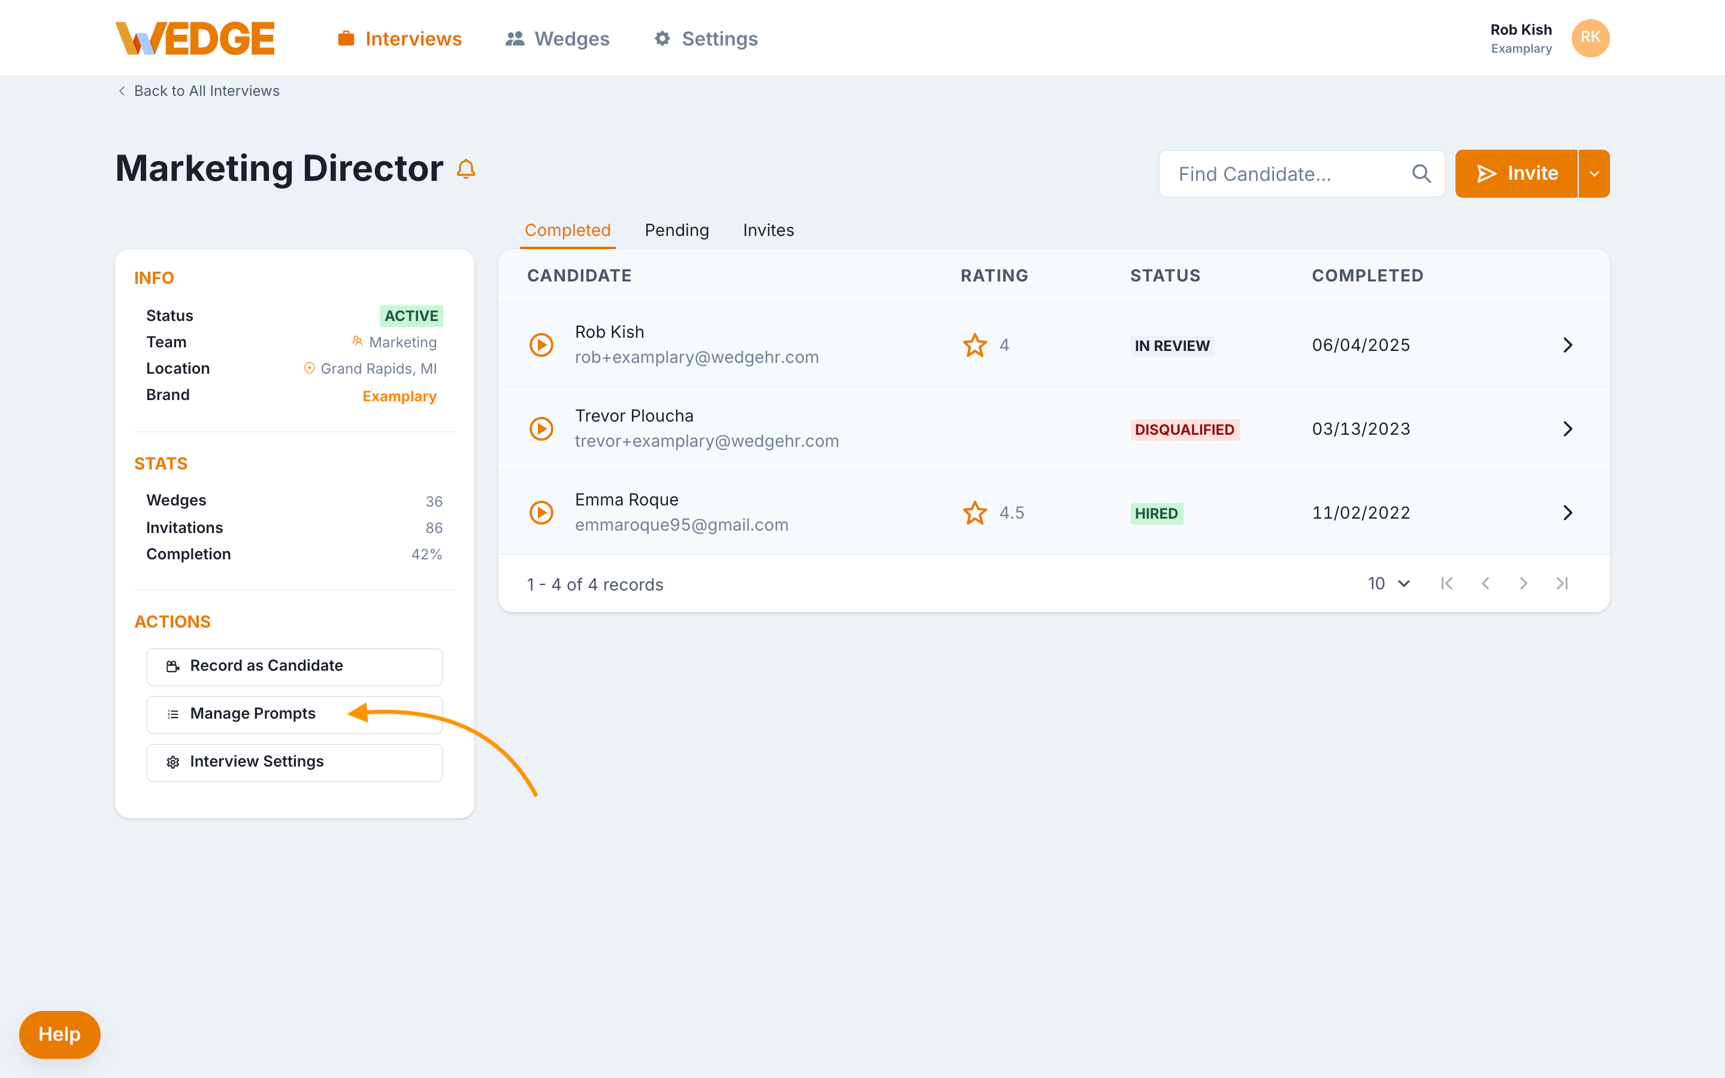Open Manage Prompts
1725x1078 pixels.
tap(293, 713)
